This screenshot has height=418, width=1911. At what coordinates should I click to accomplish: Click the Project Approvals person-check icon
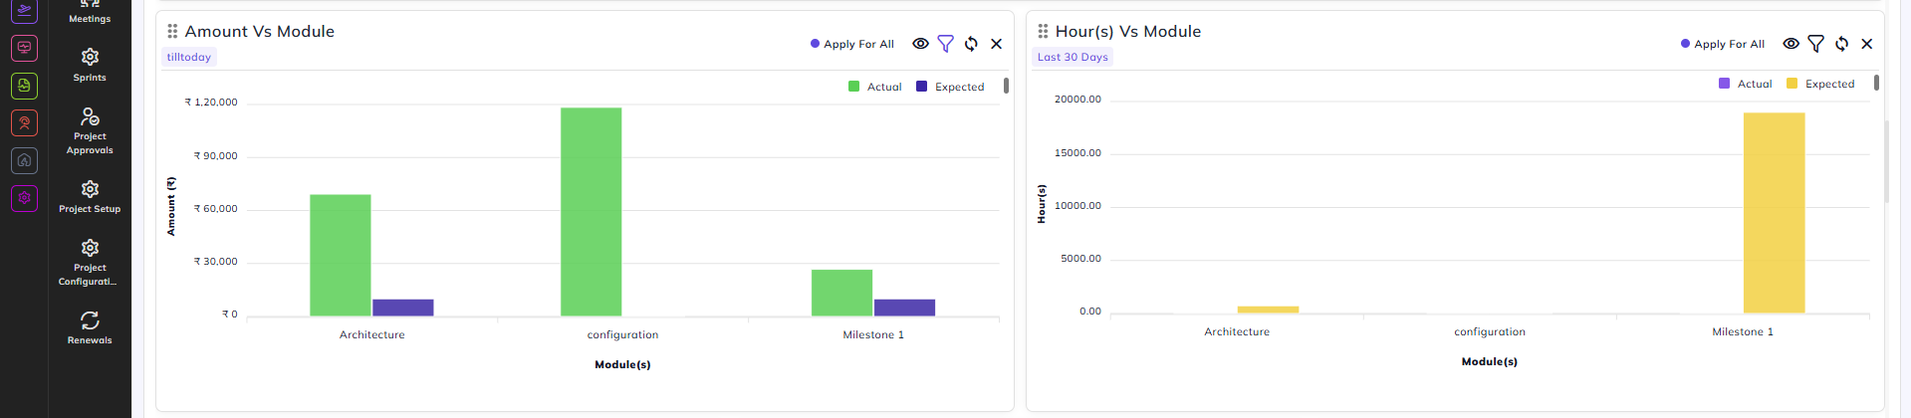pyautogui.click(x=90, y=116)
